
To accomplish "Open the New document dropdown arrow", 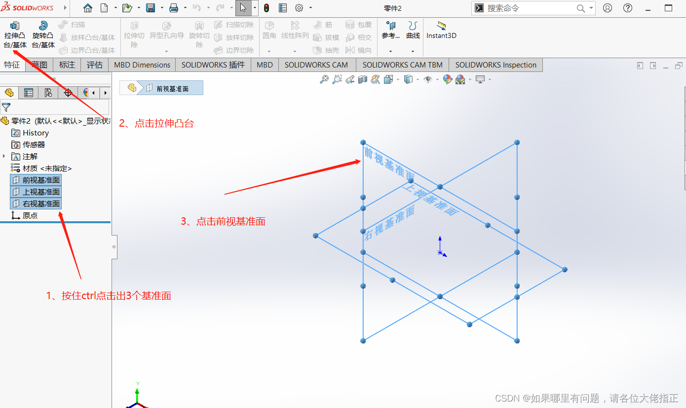I will [x=115, y=8].
